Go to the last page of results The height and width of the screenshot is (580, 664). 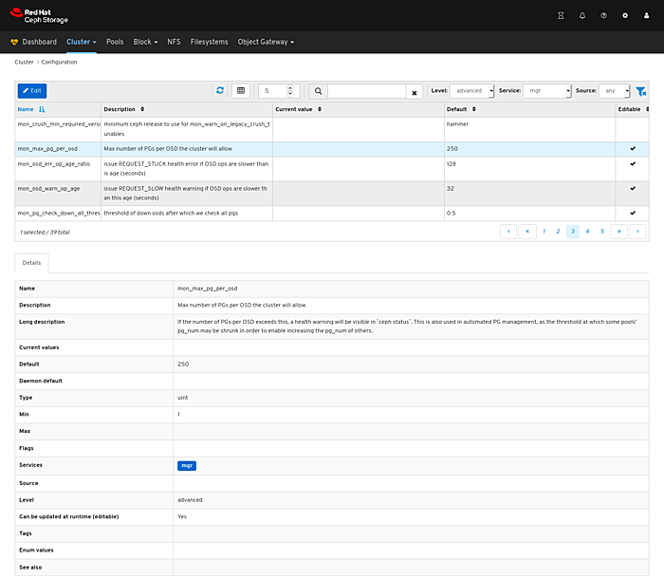point(639,231)
